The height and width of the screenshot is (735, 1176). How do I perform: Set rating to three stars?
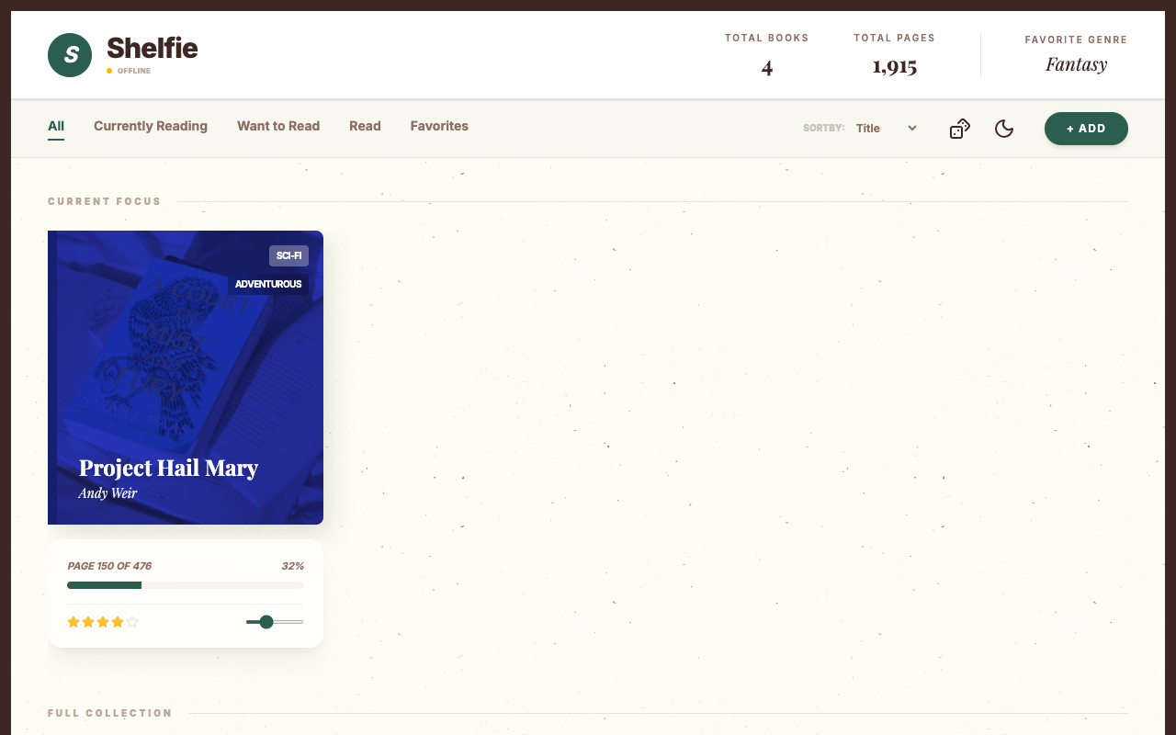coord(103,622)
